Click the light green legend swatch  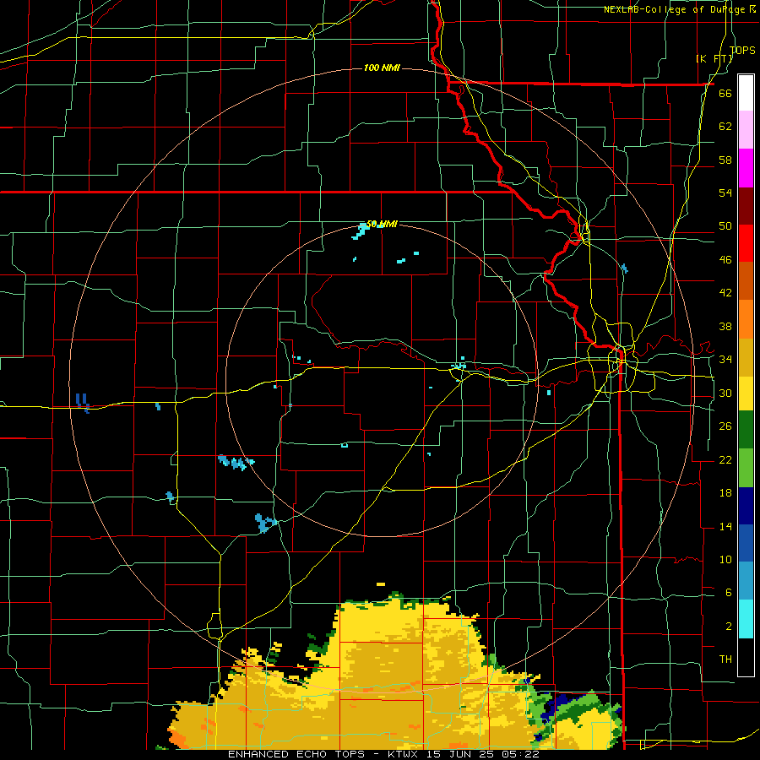point(746,468)
